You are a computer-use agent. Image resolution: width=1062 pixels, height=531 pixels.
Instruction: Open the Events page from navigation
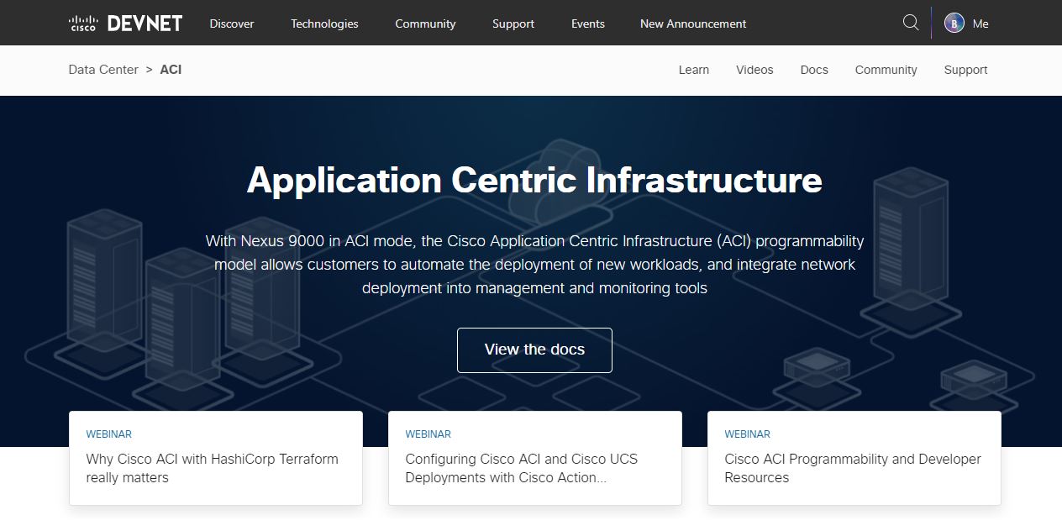587,24
